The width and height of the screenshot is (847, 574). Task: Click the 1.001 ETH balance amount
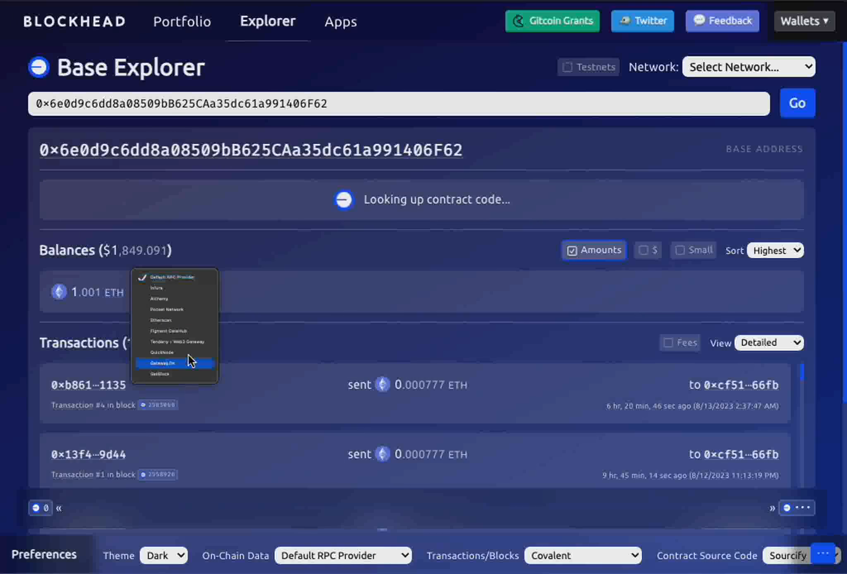pos(98,292)
